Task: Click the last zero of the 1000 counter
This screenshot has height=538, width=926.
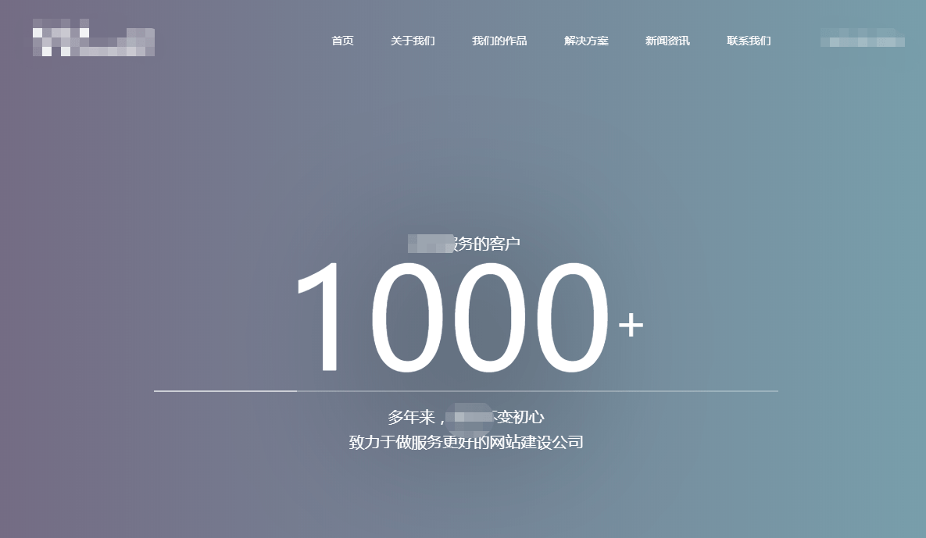Action: 569,318
